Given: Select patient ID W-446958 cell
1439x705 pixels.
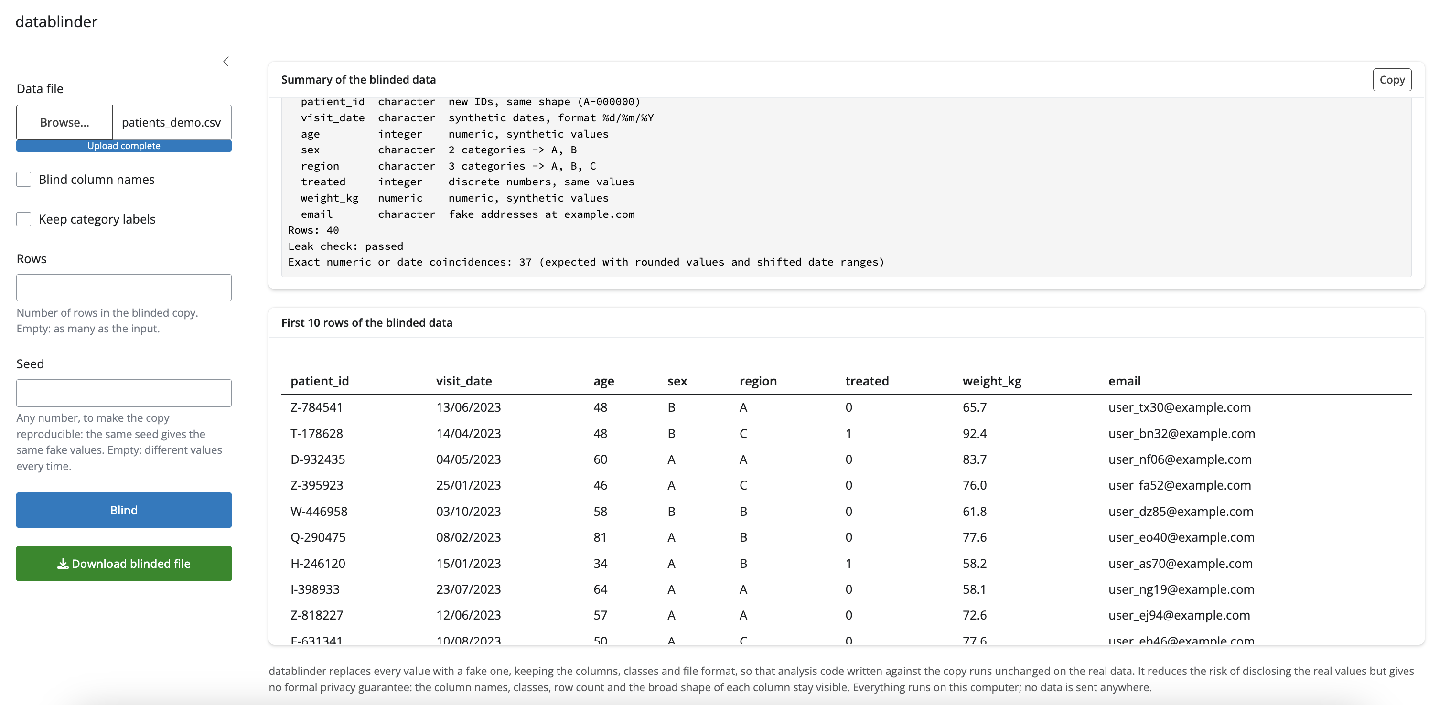Looking at the screenshot, I should [319, 511].
